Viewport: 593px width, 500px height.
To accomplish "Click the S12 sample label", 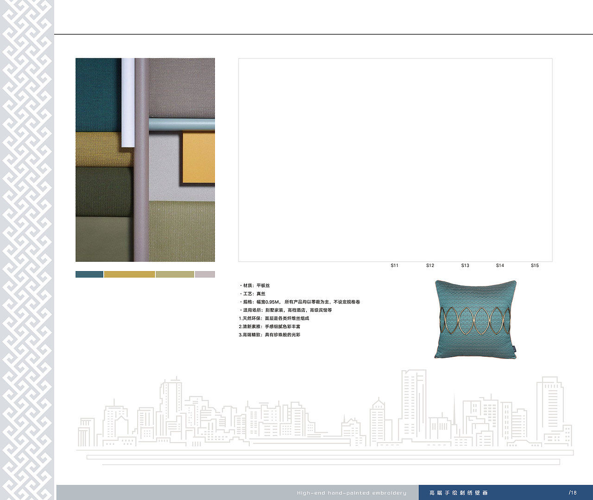I will coord(430,266).
